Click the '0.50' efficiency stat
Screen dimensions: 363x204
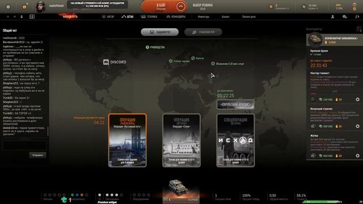[272, 195]
